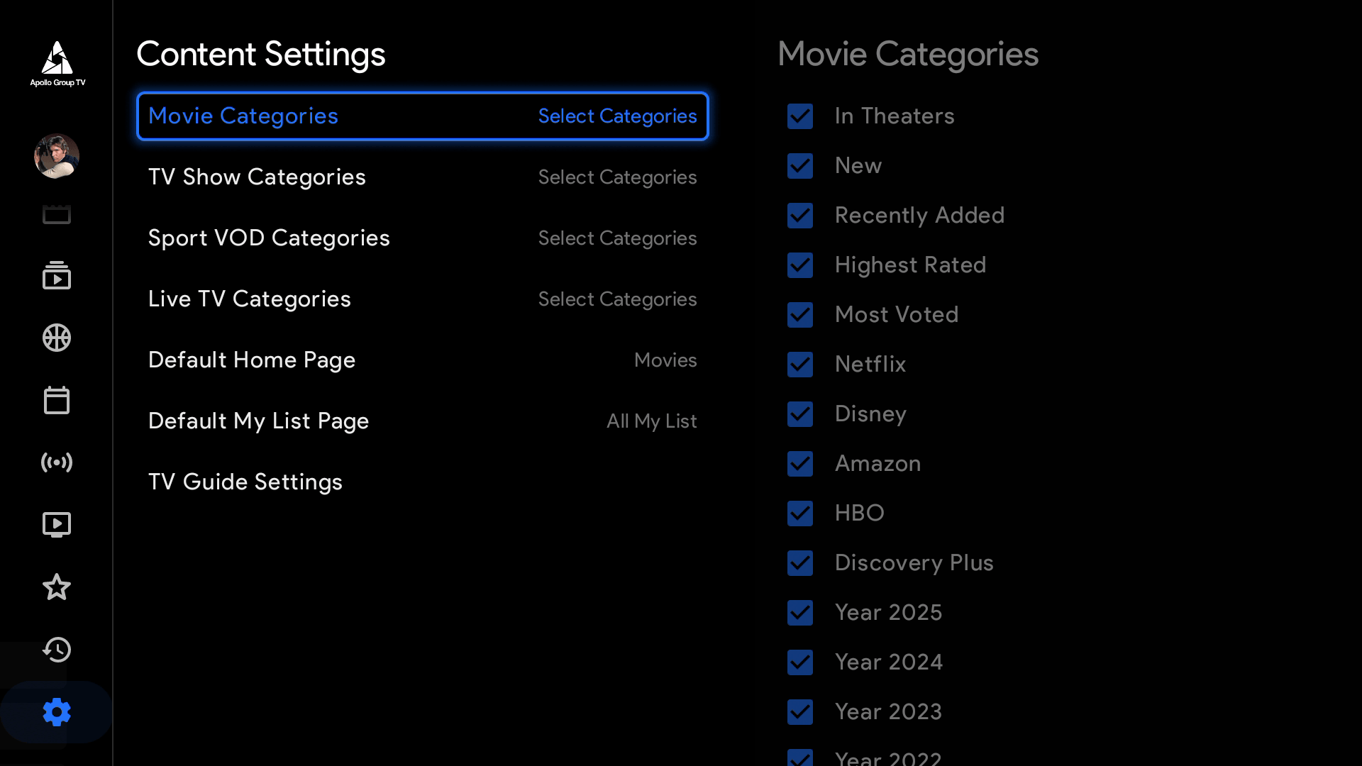Open the Live TV broadcast sidebar icon
Screen dimensions: 1362x766
click(57, 462)
